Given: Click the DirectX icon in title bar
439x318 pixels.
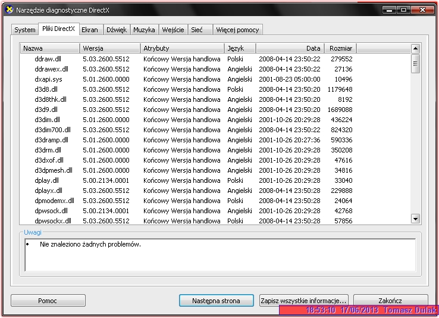Looking at the screenshot, I should (10, 10).
